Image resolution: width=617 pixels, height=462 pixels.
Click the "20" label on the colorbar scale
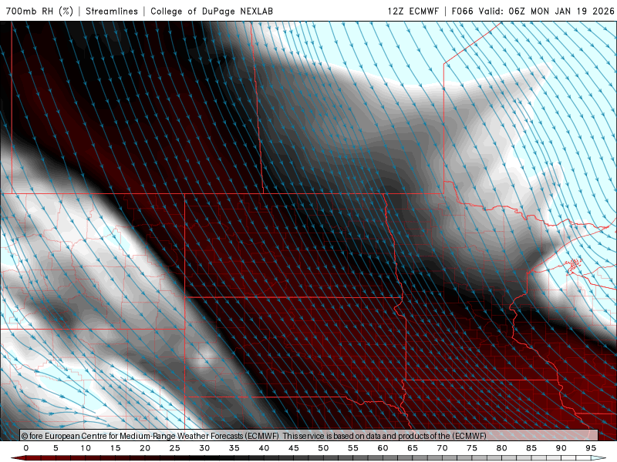pyautogui.click(x=145, y=448)
